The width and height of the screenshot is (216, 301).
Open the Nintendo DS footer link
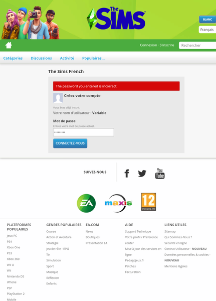point(16,276)
